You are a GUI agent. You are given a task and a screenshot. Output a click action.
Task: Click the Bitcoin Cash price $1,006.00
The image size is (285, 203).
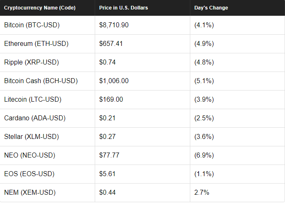pyautogui.click(x=114, y=81)
